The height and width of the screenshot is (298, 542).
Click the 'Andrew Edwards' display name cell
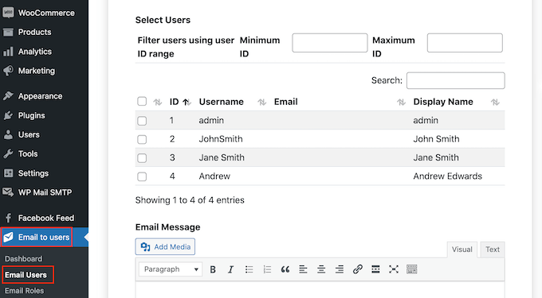point(448,176)
